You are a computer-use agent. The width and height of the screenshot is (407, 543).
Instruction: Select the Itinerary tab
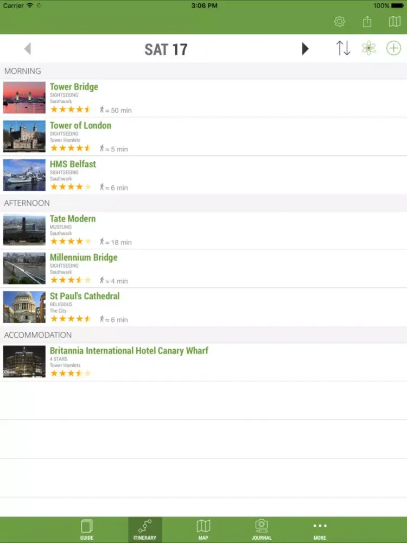coord(145,530)
